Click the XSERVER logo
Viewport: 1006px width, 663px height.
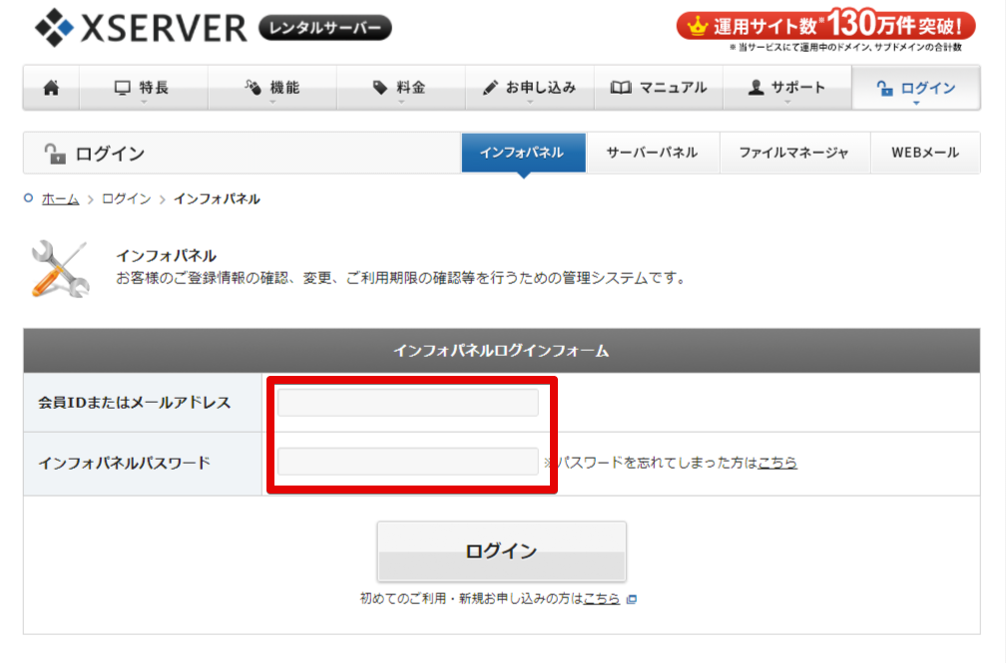click(x=141, y=28)
